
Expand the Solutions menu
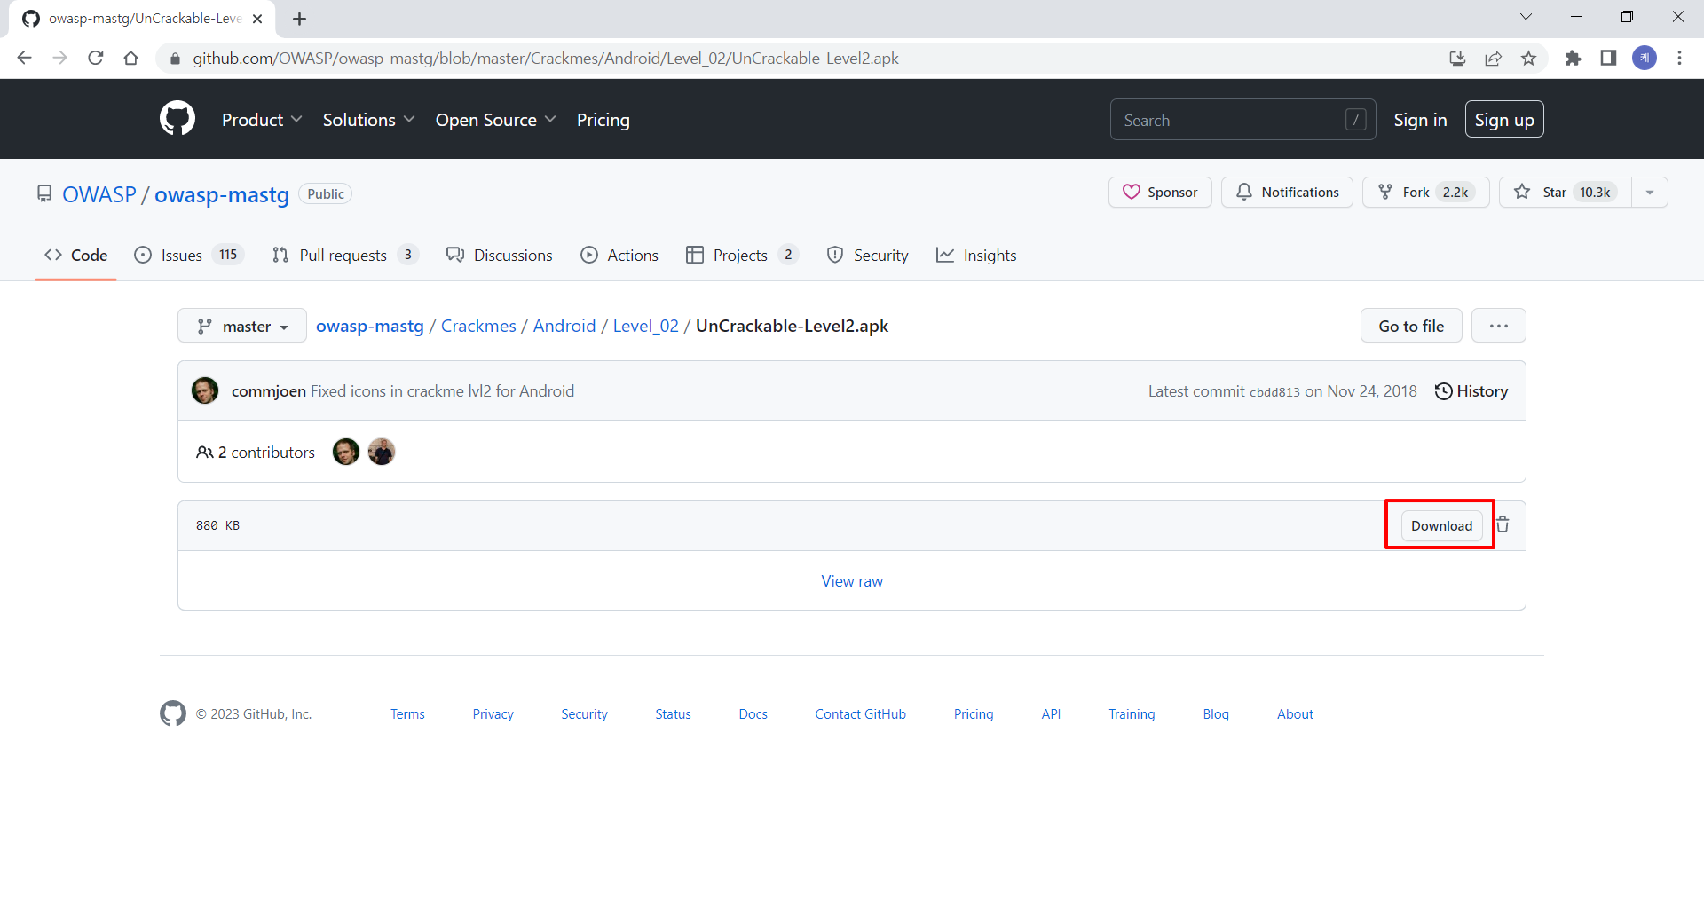368,120
